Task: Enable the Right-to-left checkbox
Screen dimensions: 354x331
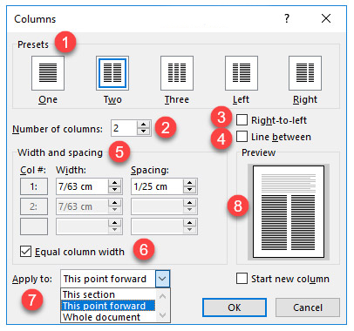Action: click(242, 120)
